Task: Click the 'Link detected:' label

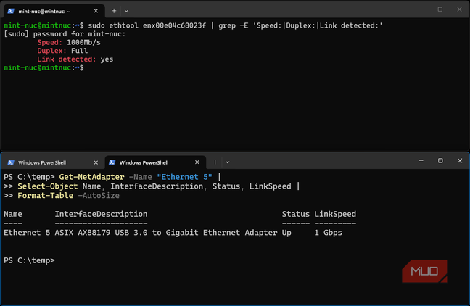Action: pos(67,59)
